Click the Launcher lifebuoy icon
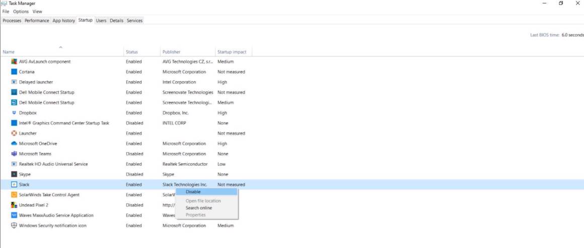This screenshot has width=584, height=248. (14, 134)
